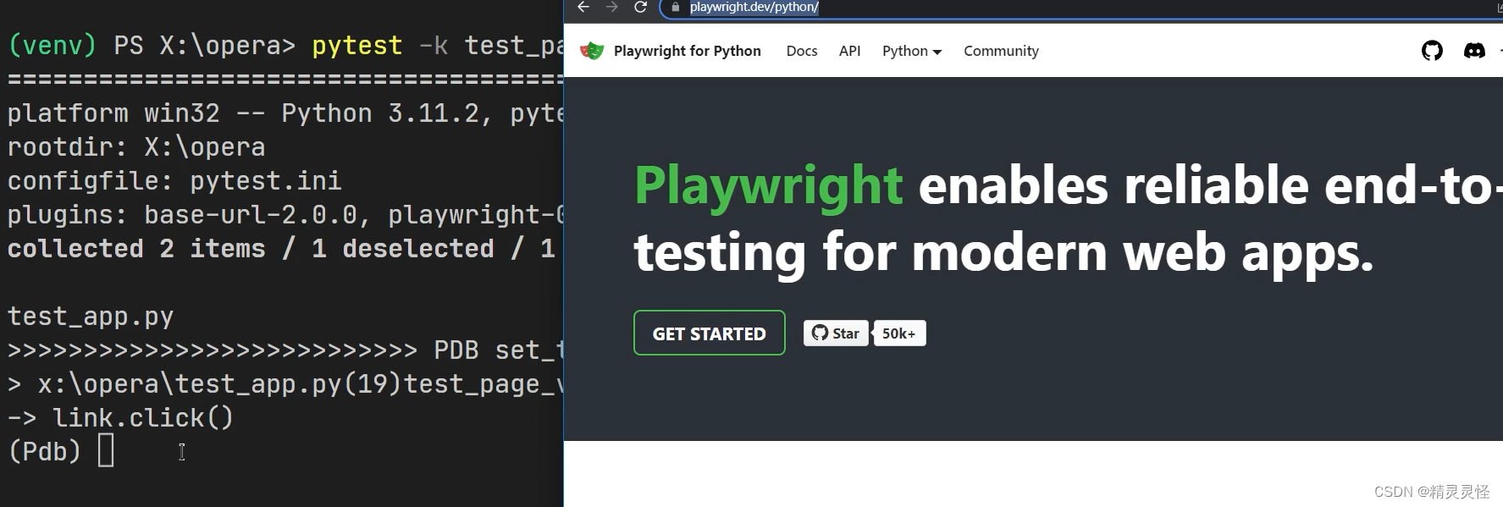This screenshot has height=507, width=1503.
Task: Click the Playwright masks logo
Action: (x=592, y=51)
